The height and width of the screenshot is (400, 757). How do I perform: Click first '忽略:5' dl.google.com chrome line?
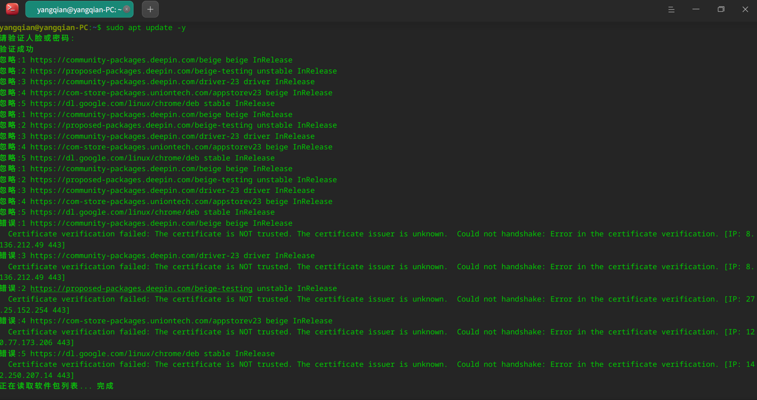(x=137, y=104)
